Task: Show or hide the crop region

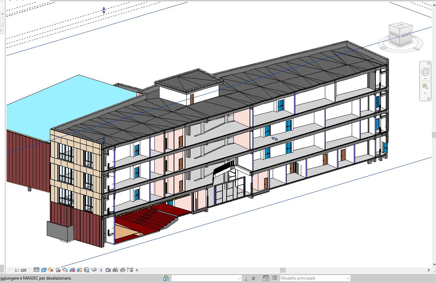Action: tap(79, 270)
